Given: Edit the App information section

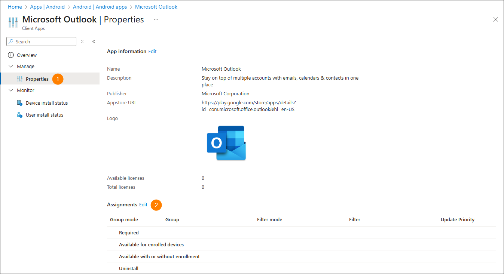Looking at the screenshot, I should [x=152, y=51].
